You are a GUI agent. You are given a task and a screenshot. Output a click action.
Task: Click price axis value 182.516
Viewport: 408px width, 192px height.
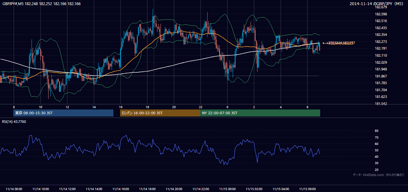[381, 21]
